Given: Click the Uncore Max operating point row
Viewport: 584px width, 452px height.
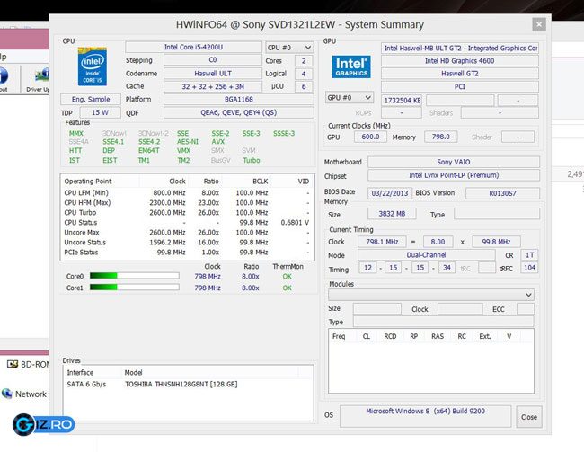Looking at the screenshot, I should pos(187,232).
